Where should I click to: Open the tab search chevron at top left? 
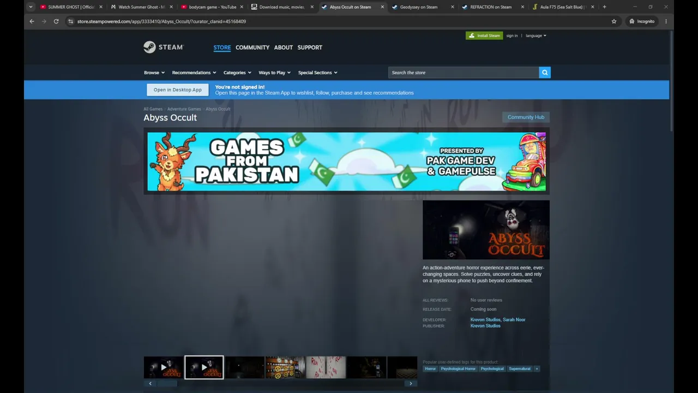point(31,7)
